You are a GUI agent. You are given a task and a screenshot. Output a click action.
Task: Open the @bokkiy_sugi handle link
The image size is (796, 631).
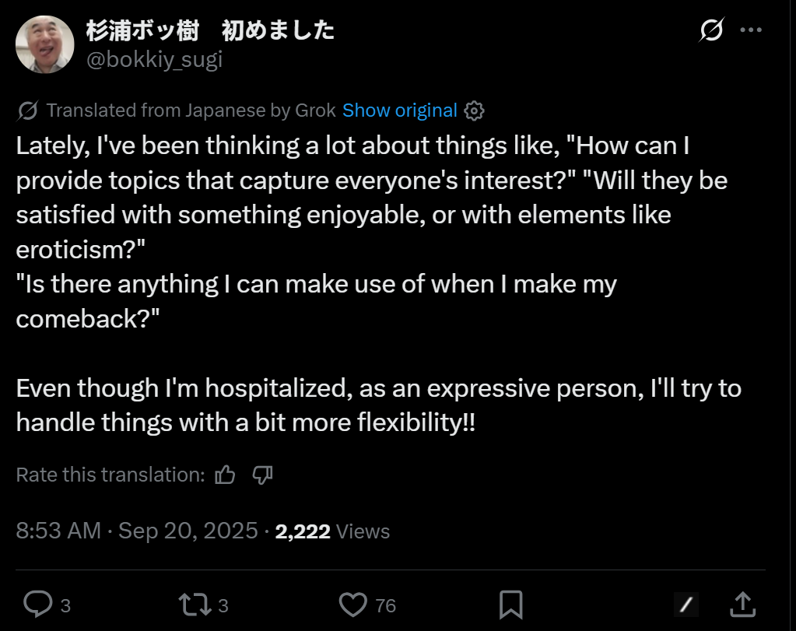(x=154, y=60)
